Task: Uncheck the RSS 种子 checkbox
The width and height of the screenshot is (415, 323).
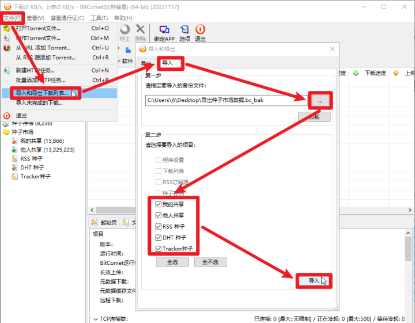Action: coord(159,226)
